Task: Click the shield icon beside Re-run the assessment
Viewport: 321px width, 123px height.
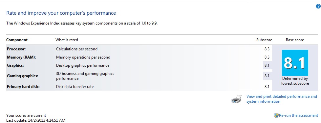Action: coord(276,115)
